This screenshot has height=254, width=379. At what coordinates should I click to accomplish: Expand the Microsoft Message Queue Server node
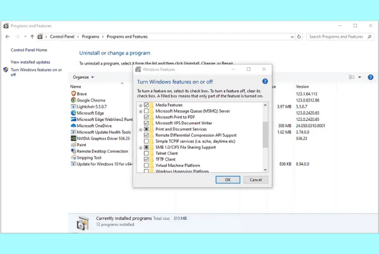click(140, 111)
